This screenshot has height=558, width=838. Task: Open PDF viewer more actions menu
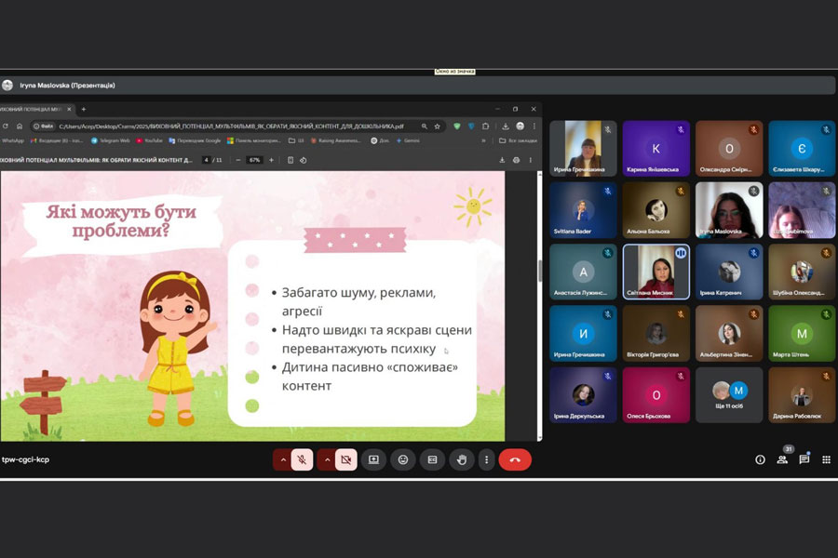[530, 160]
